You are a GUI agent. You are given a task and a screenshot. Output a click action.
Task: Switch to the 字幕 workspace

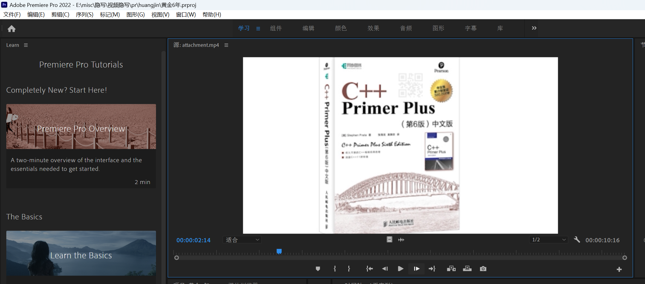click(471, 28)
